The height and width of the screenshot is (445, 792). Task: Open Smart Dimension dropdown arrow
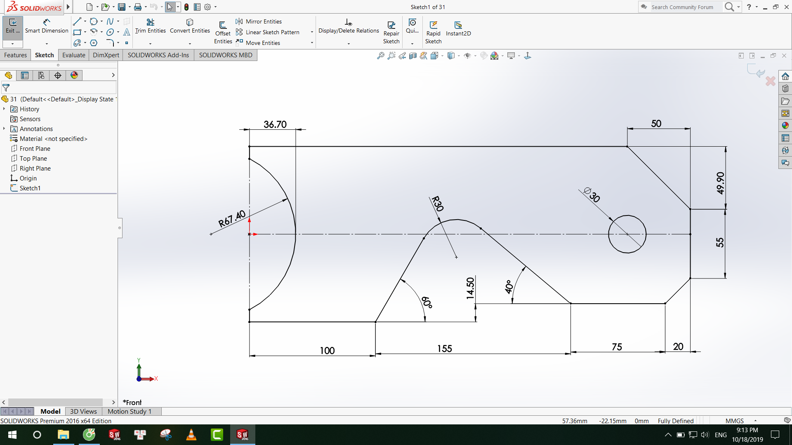(47, 43)
